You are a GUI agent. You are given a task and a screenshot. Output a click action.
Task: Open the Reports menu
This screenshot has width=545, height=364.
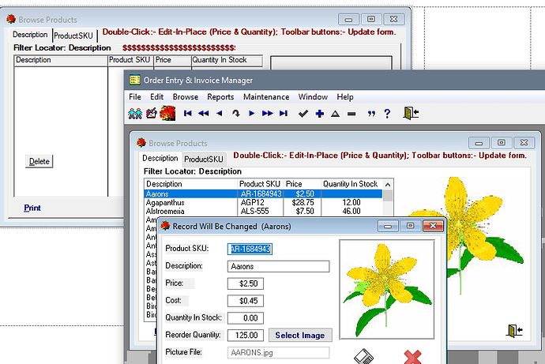coord(220,97)
